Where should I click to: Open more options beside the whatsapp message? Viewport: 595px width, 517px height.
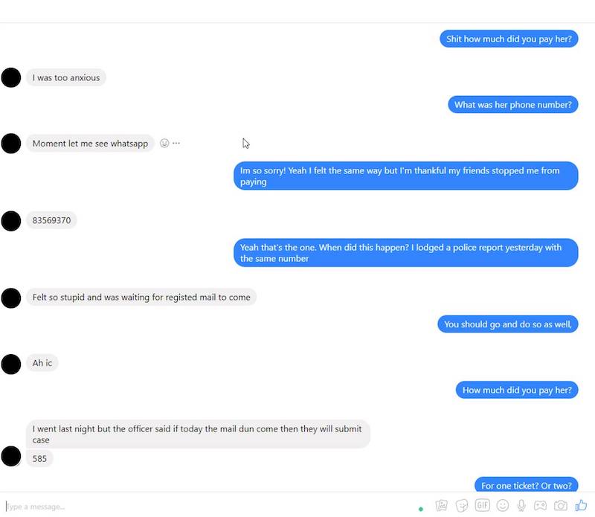(x=176, y=144)
